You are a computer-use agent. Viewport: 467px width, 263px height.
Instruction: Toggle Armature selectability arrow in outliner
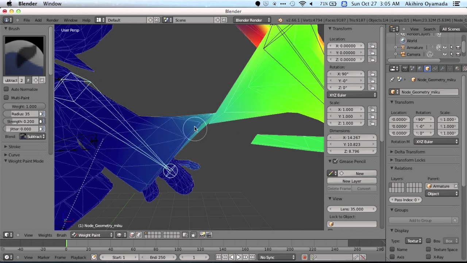452,47
